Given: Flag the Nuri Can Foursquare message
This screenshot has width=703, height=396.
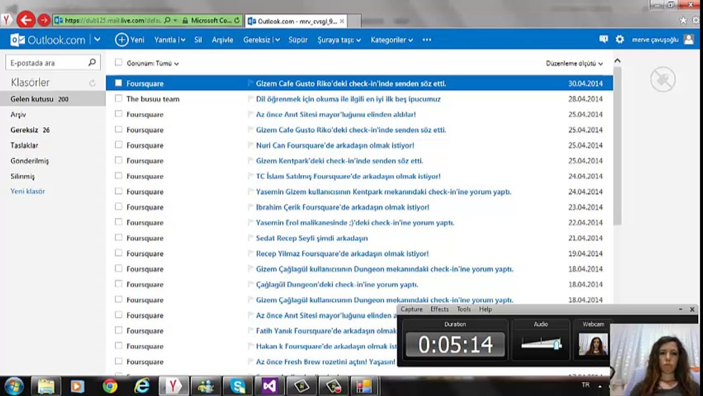Looking at the screenshot, I should [251, 145].
